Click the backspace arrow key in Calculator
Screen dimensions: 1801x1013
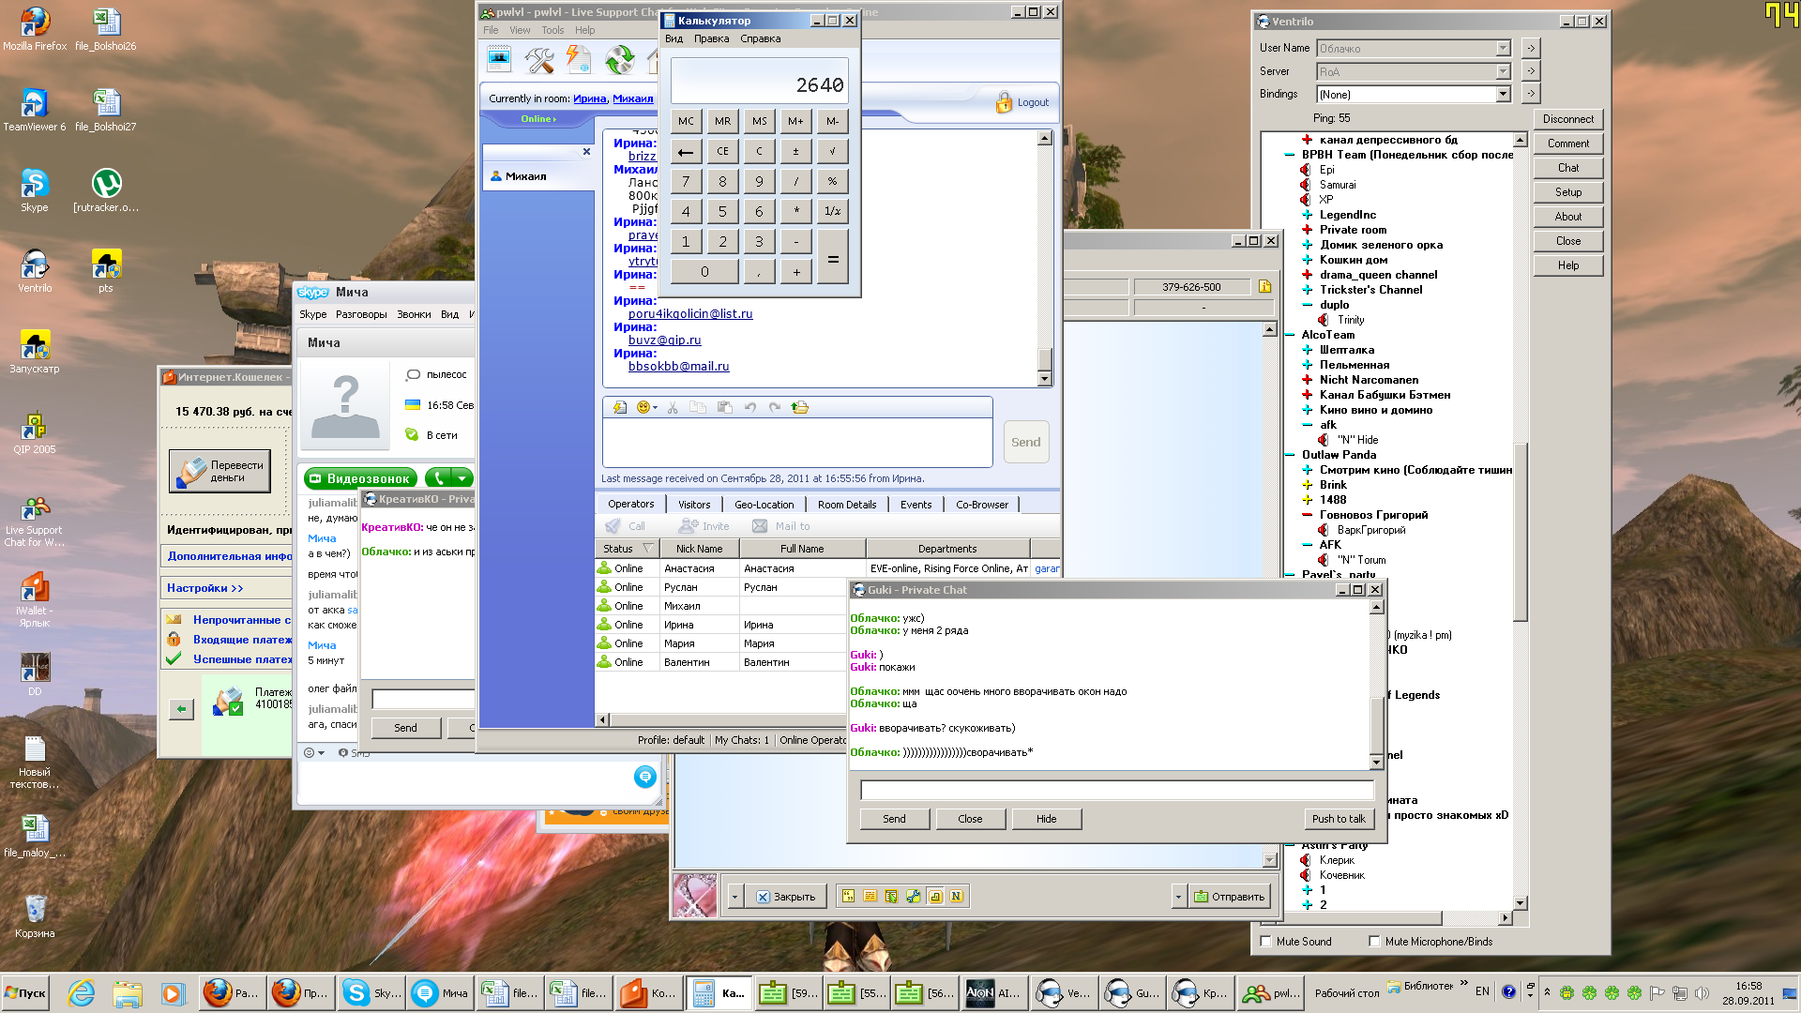686,151
